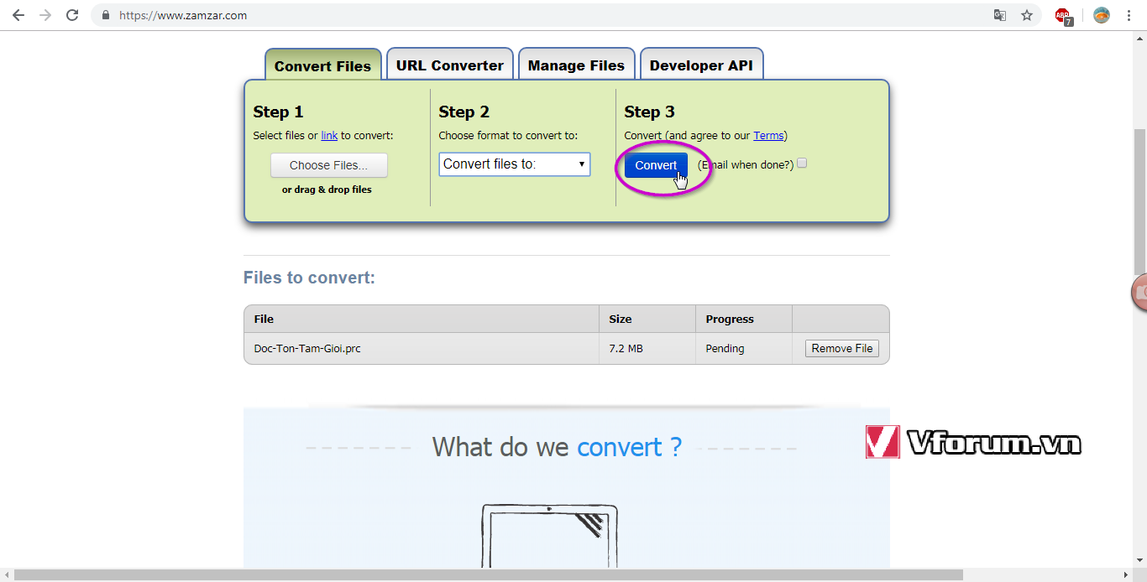
Task: Click the padlock site security icon
Action: pyautogui.click(x=106, y=15)
